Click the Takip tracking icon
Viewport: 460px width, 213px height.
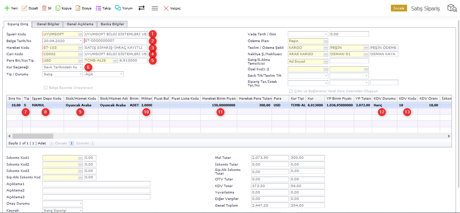tap(98, 8)
